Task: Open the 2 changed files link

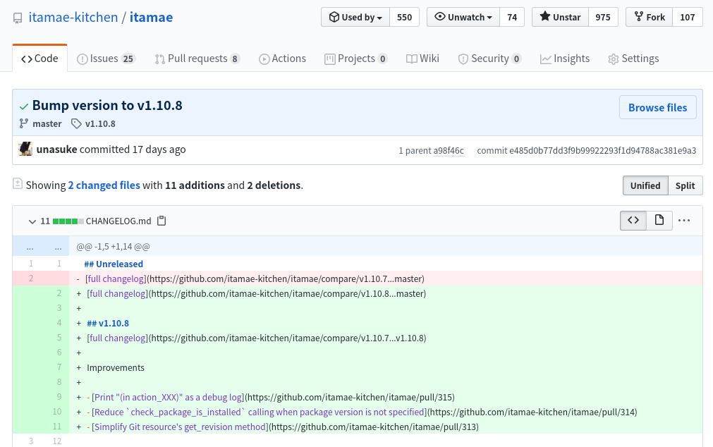Action: (x=104, y=185)
